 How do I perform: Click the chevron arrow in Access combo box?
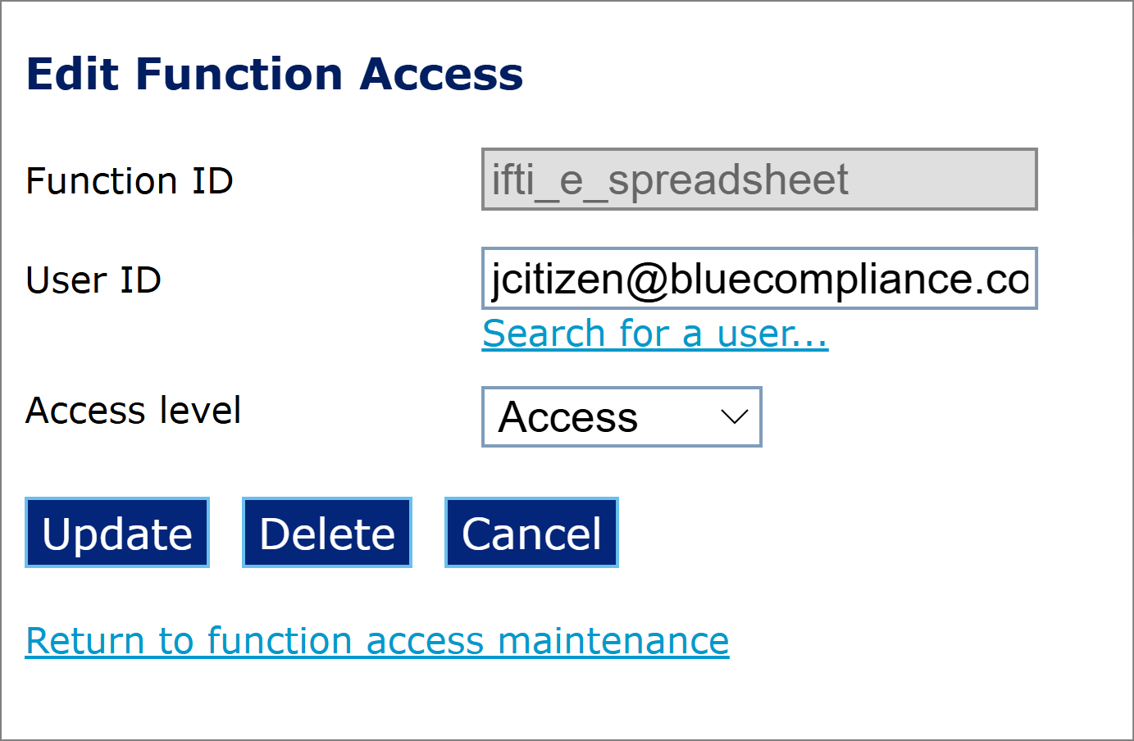734,417
